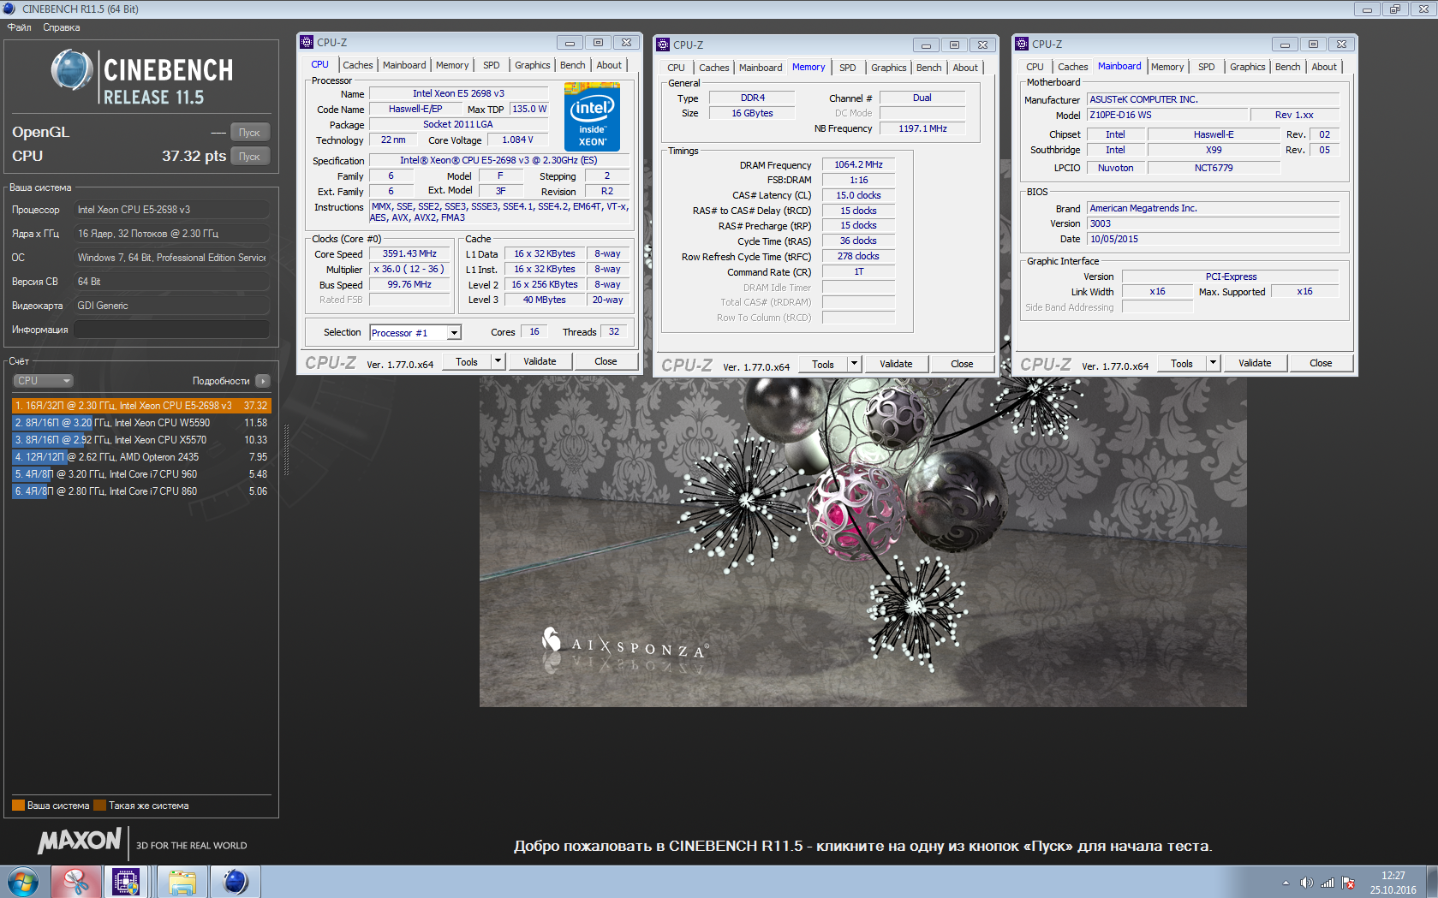The image size is (1438, 898).
Task: Switch to Mainboard tab in CPU window
Action: [x=404, y=65]
